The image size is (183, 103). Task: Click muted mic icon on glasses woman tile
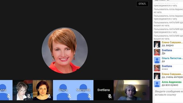[29, 96]
